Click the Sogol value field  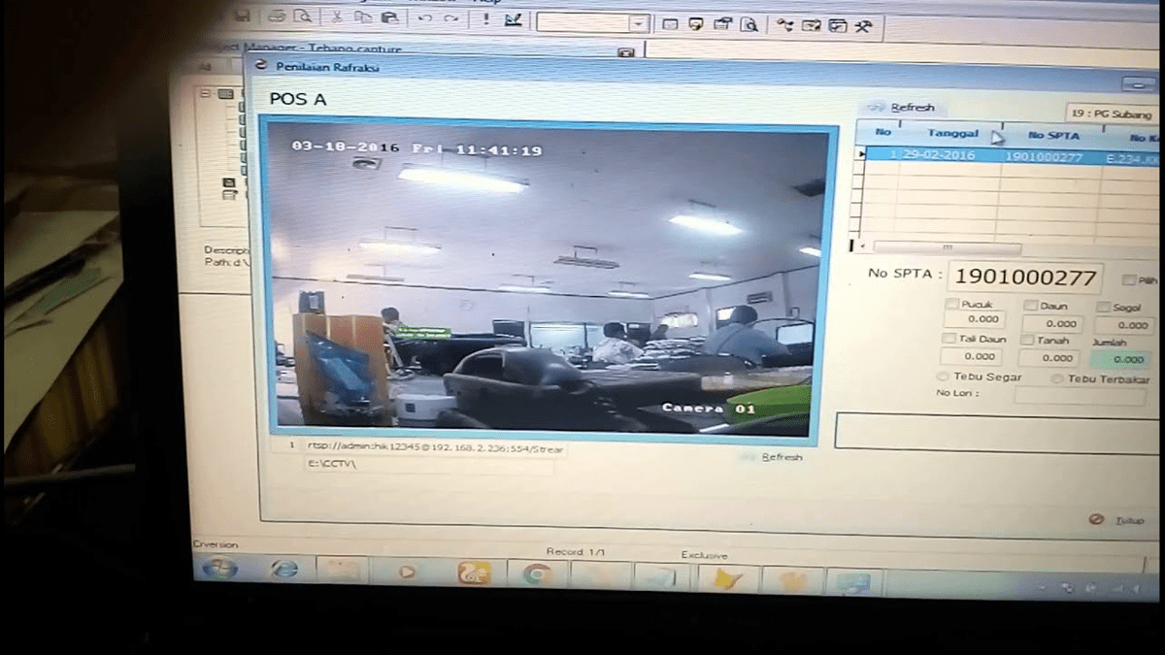point(1124,325)
